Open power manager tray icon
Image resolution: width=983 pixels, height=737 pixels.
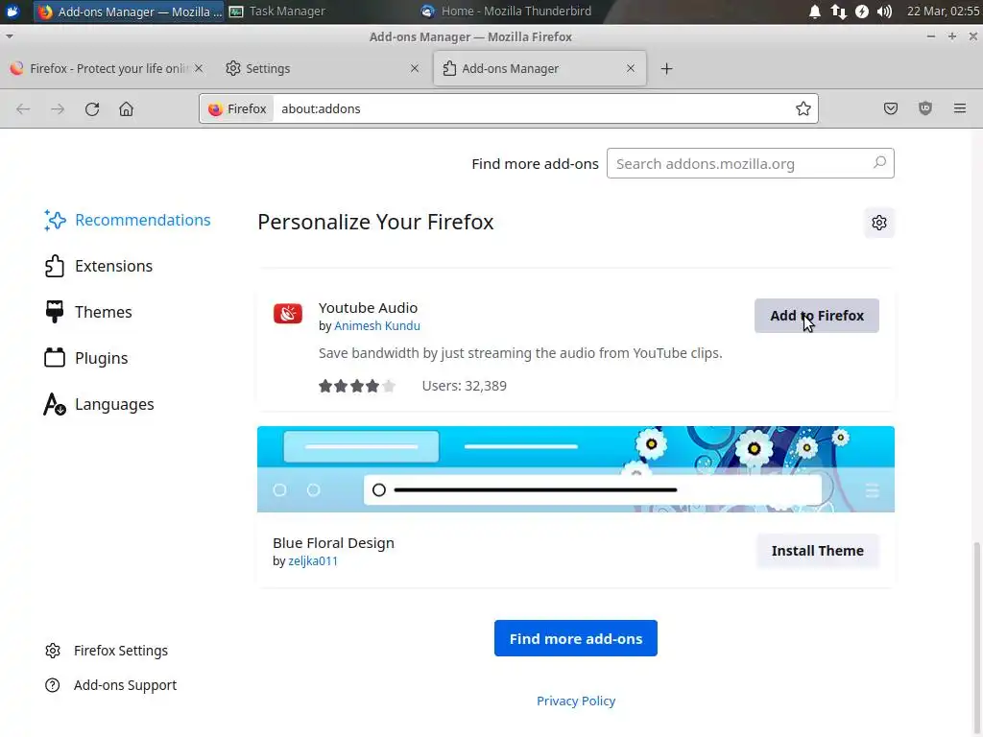coord(862,12)
